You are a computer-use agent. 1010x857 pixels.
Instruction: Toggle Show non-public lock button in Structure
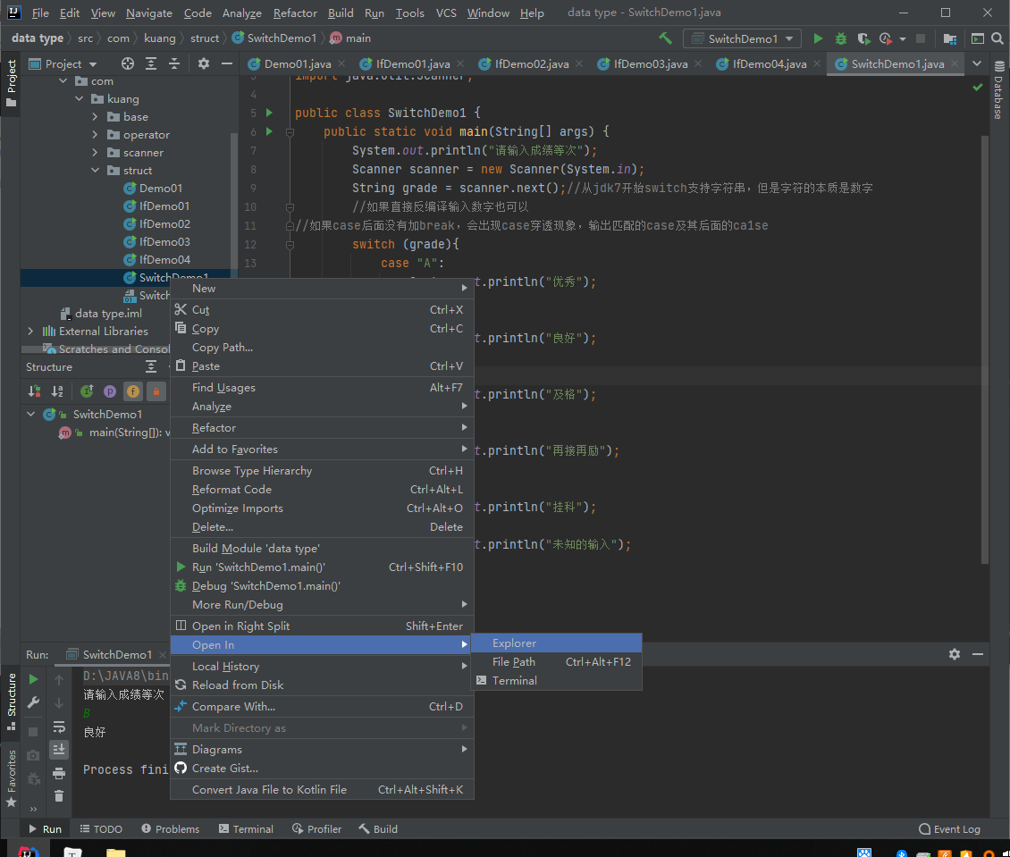[x=156, y=391]
